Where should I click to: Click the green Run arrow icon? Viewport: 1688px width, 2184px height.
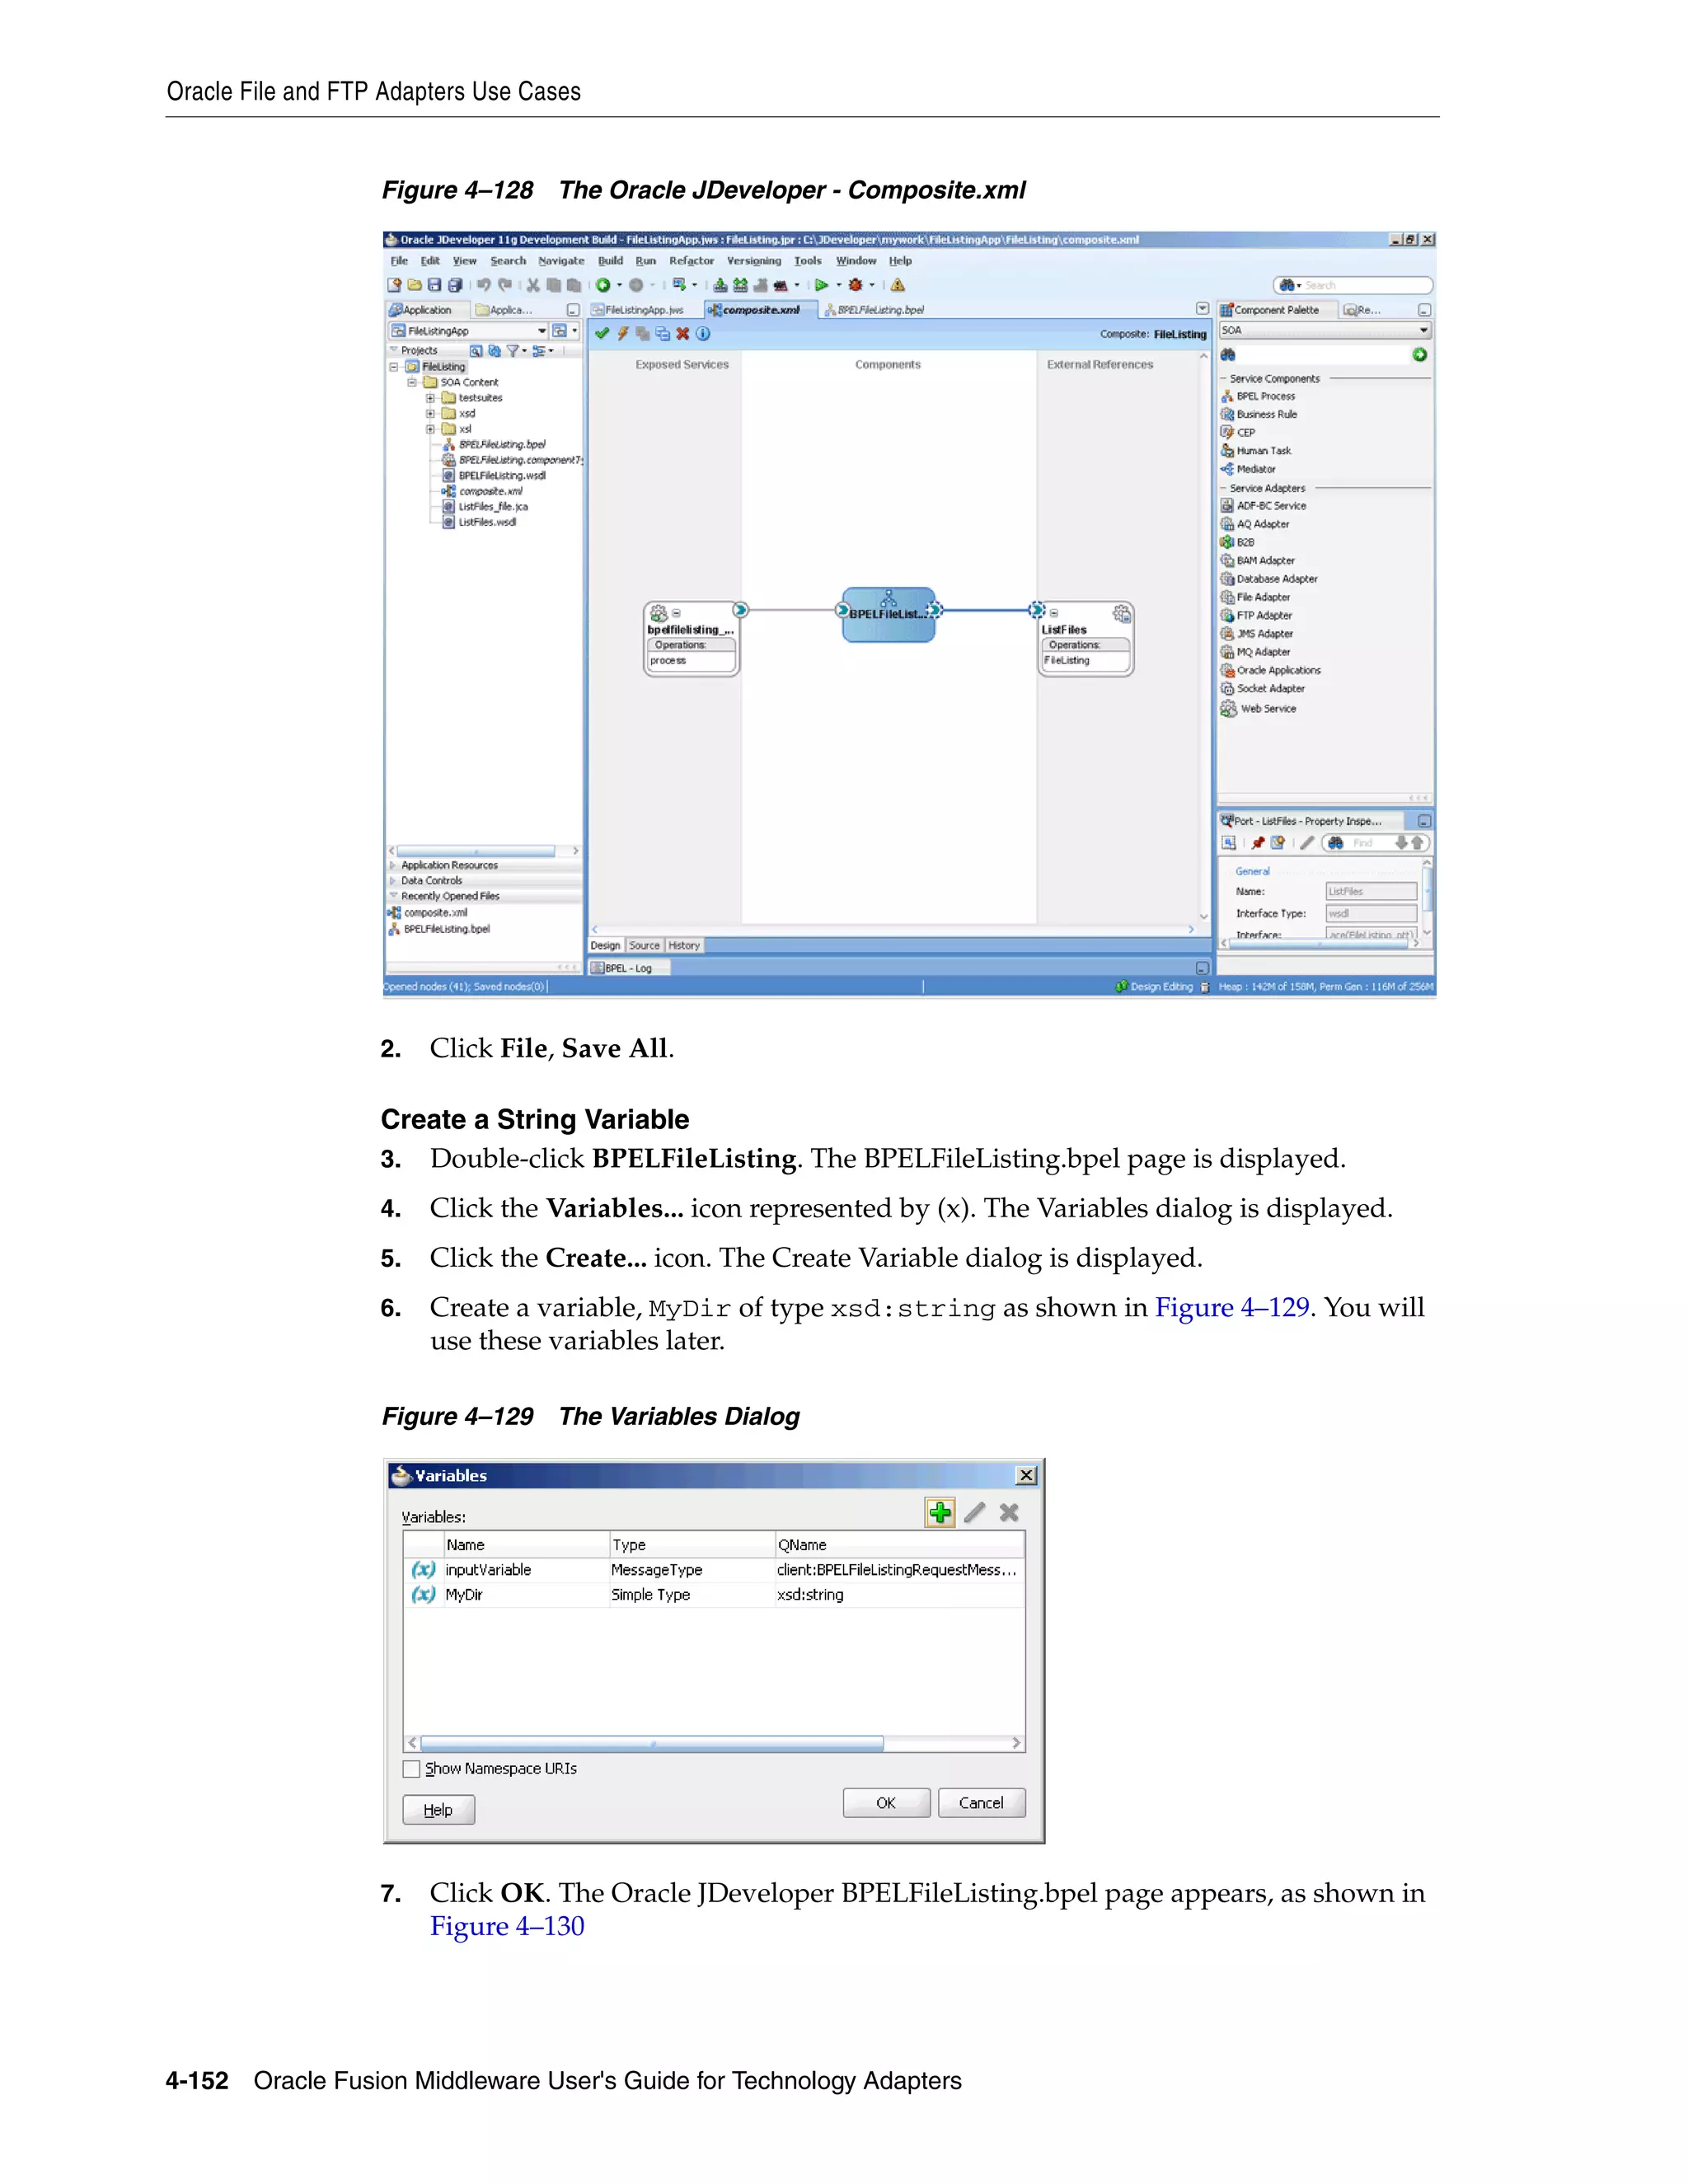(x=821, y=285)
